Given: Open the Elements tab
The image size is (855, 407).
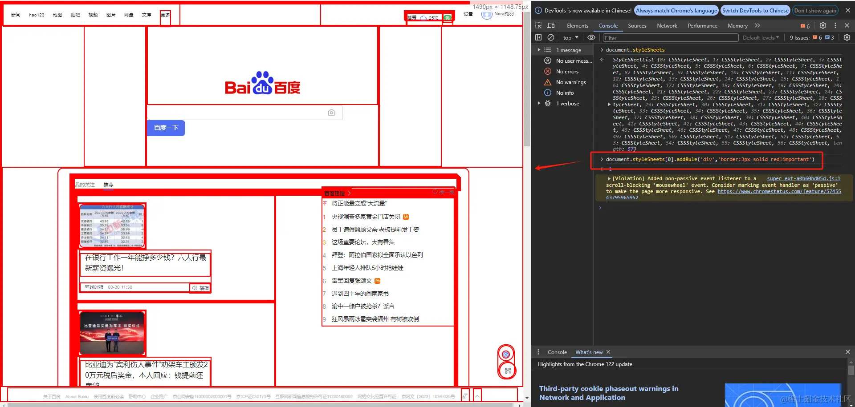Looking at the screenshot, I should pyautogui.click(x=578, y=26).
